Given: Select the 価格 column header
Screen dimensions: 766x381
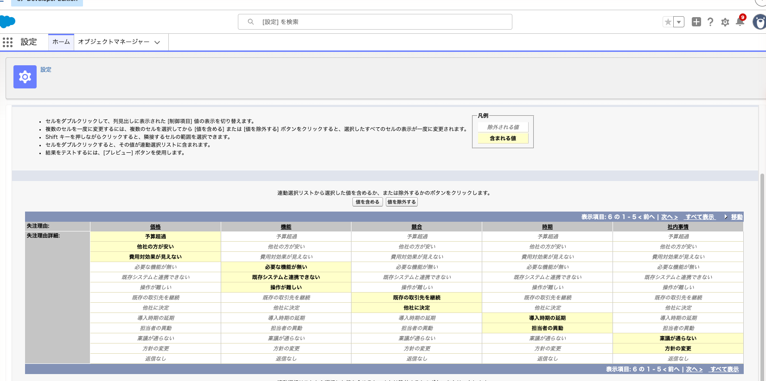Looking at the screenshot, I should (155, 227).
